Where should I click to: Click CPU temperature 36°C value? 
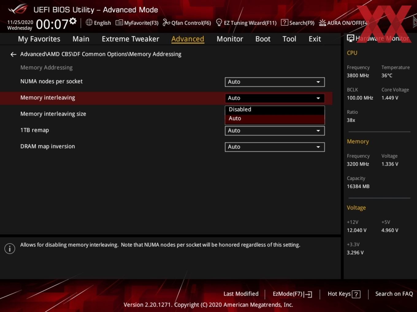[x=387, y=76]
